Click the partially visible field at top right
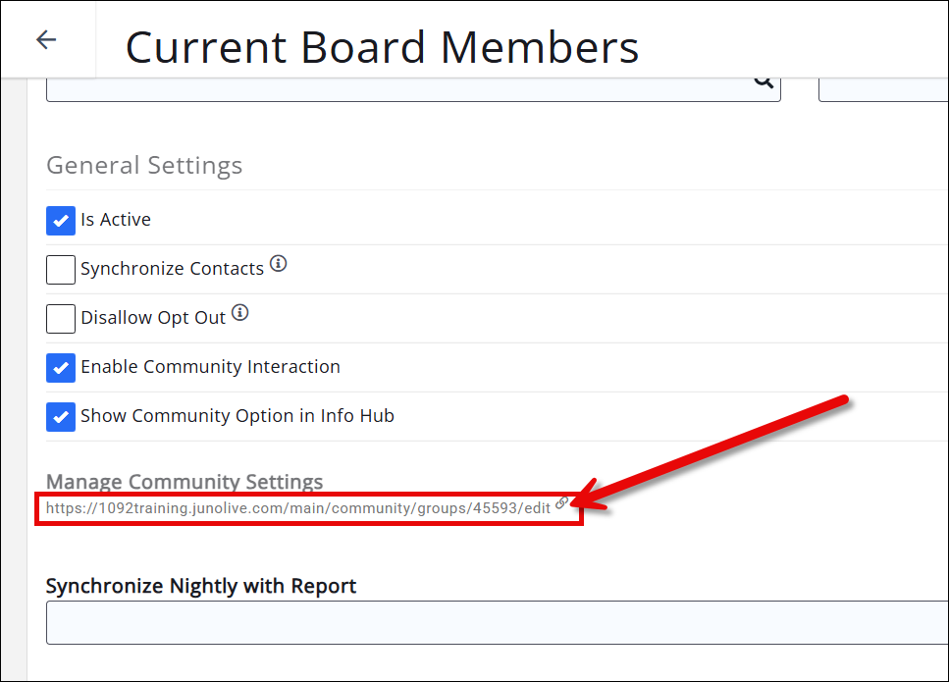Image resolution: width=949 pixels, height=682 pixels. [x=883, y=86]
